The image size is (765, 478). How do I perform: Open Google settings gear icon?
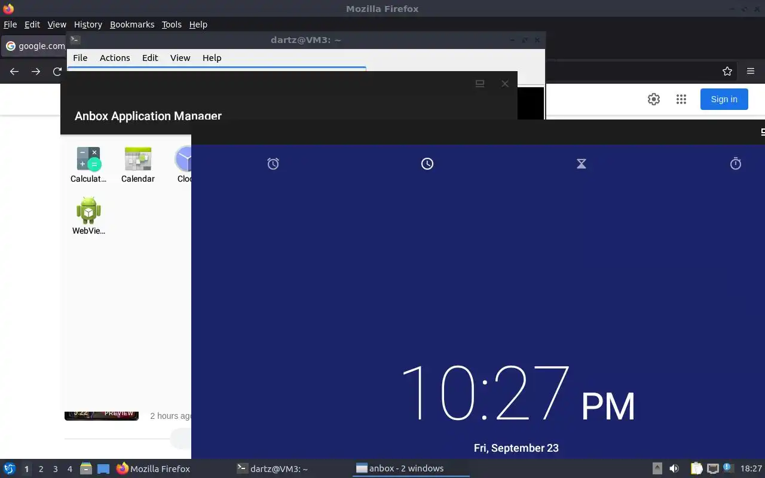pos(654,99)
